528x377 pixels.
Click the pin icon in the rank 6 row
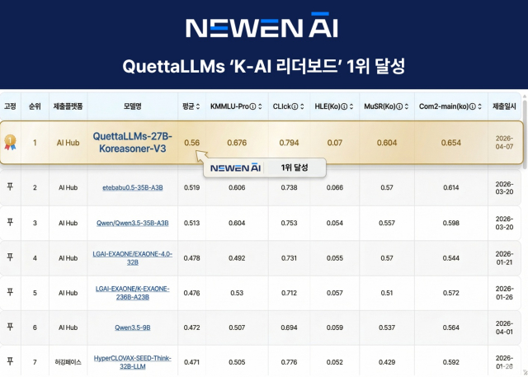pyautogui.click(x=11, y=327)
